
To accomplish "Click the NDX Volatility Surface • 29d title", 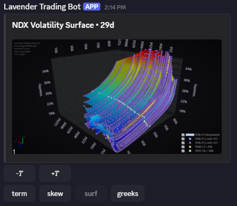I will (63, 25).
